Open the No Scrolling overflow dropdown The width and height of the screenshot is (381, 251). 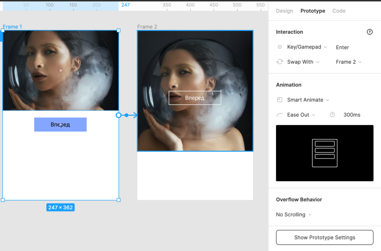coord(294,215)
